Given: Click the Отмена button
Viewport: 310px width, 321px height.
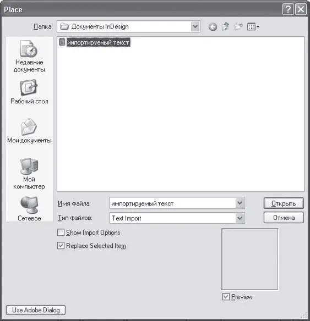Looking at the screenshot, I should pyautogui.click(x=284, y=218).
